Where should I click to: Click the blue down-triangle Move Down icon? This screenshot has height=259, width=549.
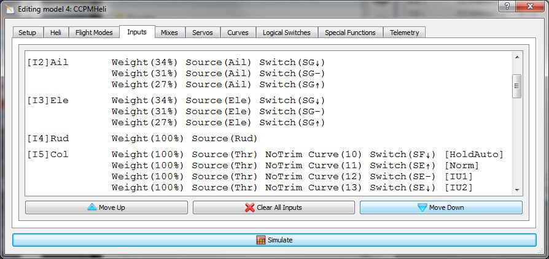point(422,207)
